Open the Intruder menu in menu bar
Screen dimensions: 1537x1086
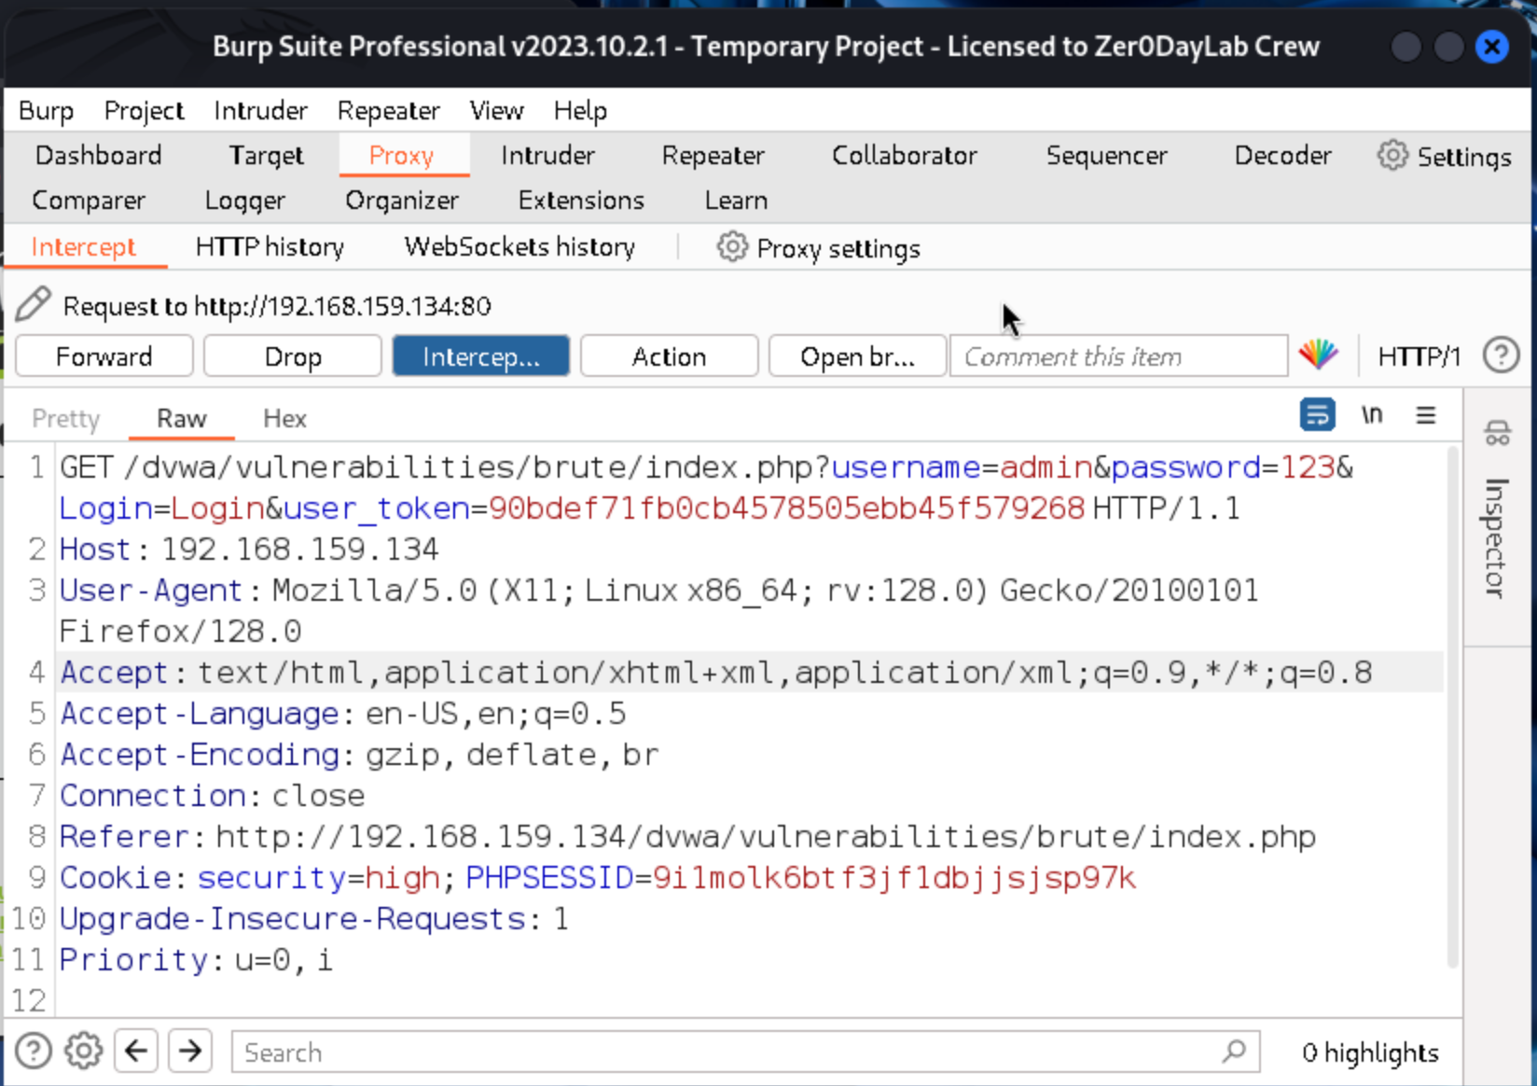[x=260, y=111]
